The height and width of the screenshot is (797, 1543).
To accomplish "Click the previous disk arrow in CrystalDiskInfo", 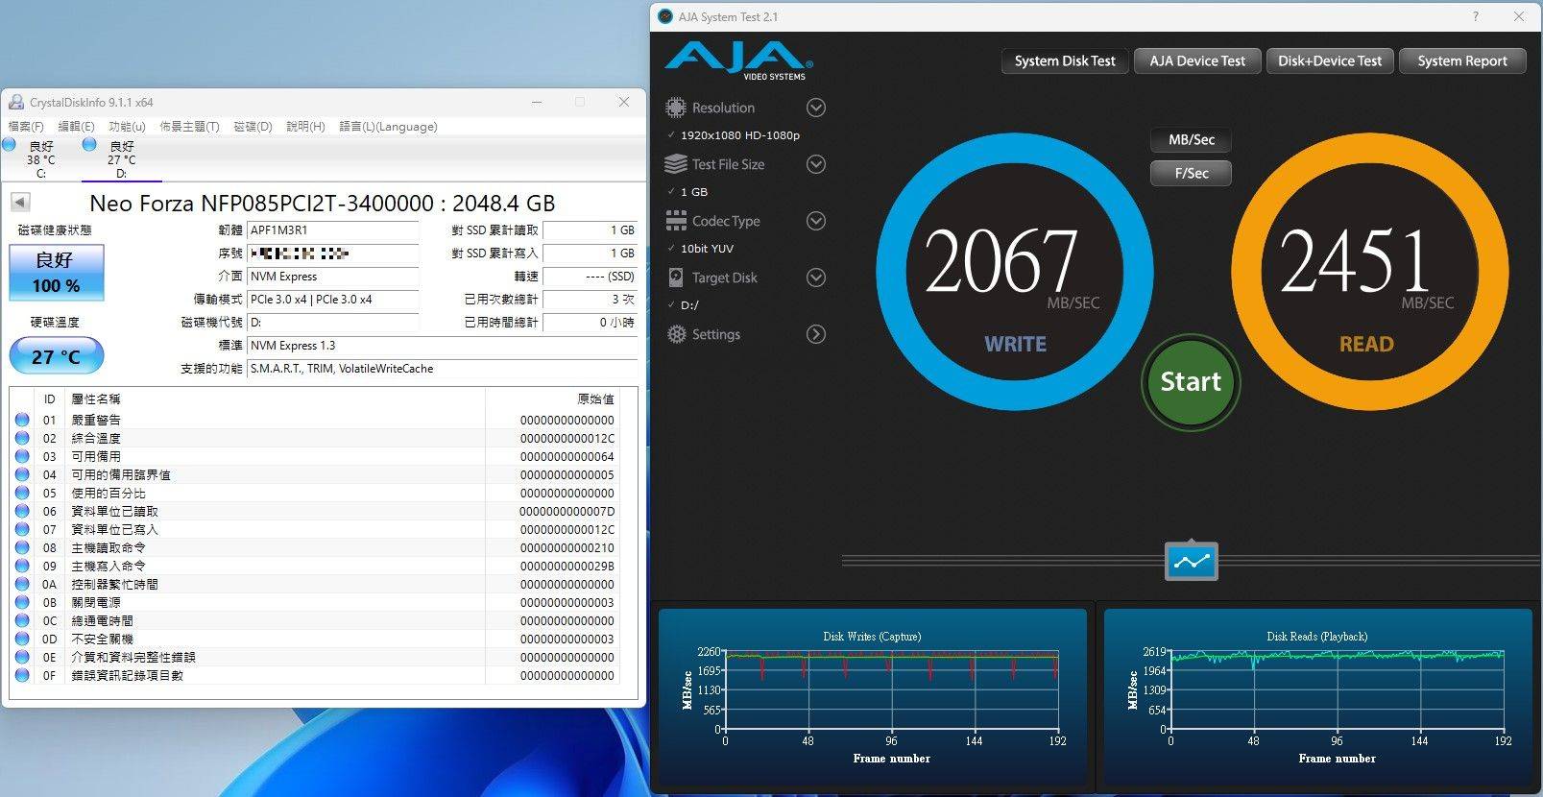I will point(20,202).
